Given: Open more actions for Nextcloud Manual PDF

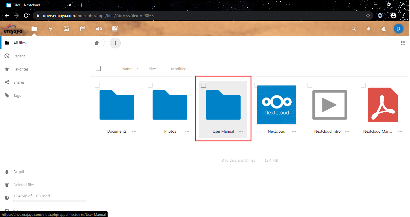Looking at the screenshot, I should [400, 131].
